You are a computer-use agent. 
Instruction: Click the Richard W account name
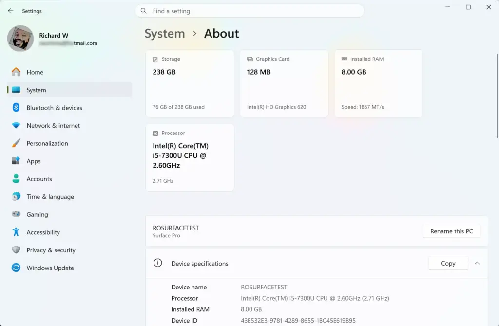coord(54,36)
